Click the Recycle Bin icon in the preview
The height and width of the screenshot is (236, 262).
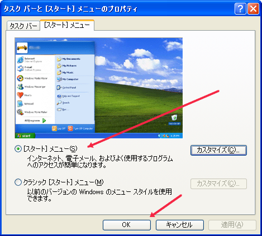click(x=174, y=118)
